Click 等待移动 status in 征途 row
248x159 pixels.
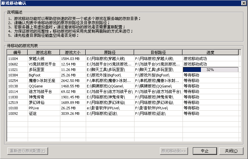coord(191,114)
